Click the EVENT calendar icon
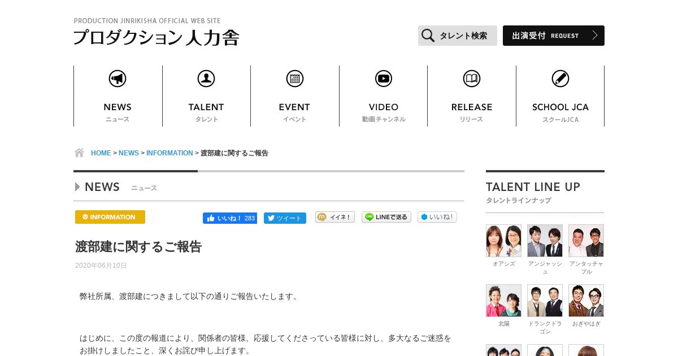Viewport: 678px width, 356px height. (295, 79)
